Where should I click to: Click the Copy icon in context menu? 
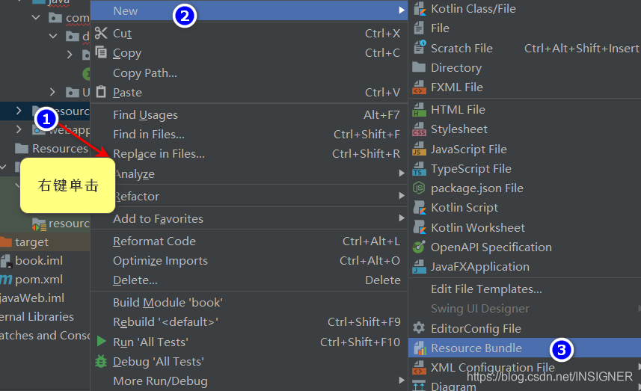point(101,52)
